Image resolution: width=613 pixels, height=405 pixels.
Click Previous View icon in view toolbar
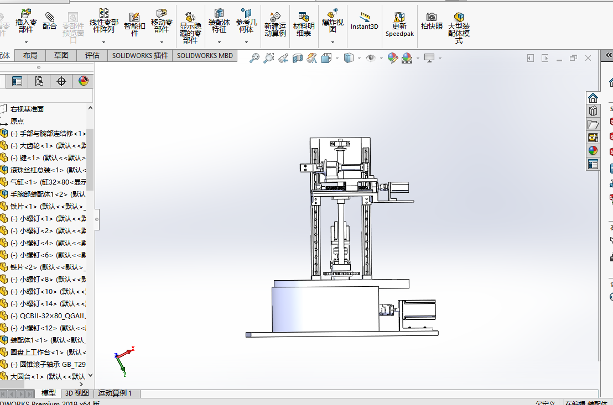(283, 58)
